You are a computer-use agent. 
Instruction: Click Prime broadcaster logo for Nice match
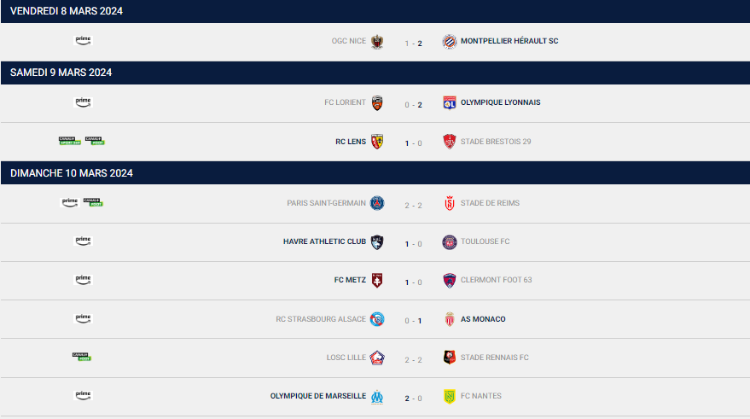point(83,41)
